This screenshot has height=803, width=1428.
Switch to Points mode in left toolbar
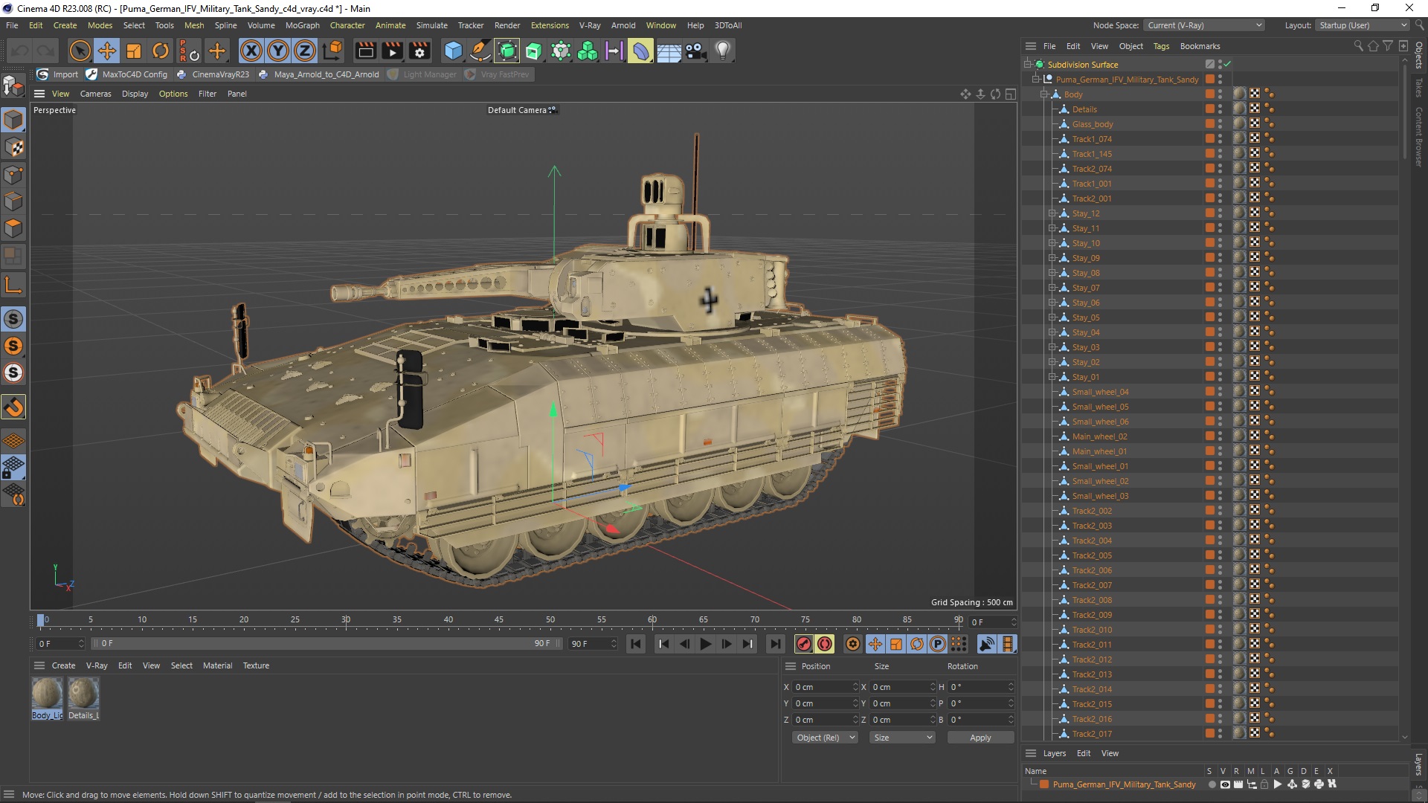pos(13,175)
